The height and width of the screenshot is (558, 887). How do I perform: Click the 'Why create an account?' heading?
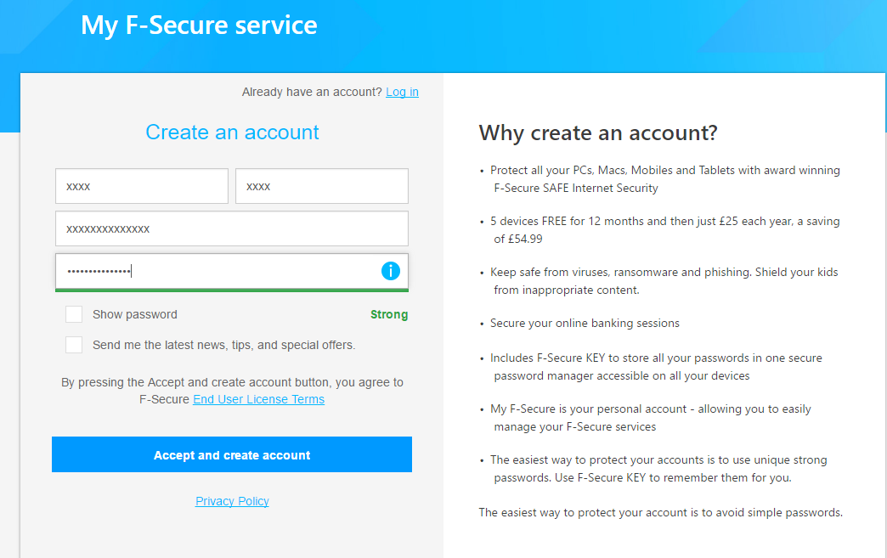click(x=598, y=132)
